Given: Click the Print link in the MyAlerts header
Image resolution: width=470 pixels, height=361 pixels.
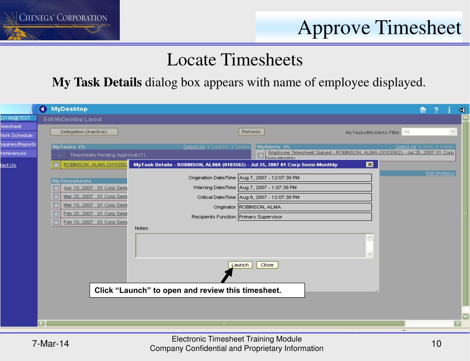Looking at the screenshot, I should 428,147.
